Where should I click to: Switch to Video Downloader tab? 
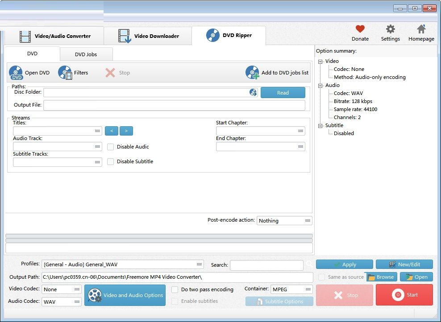(x=148, y=36)
